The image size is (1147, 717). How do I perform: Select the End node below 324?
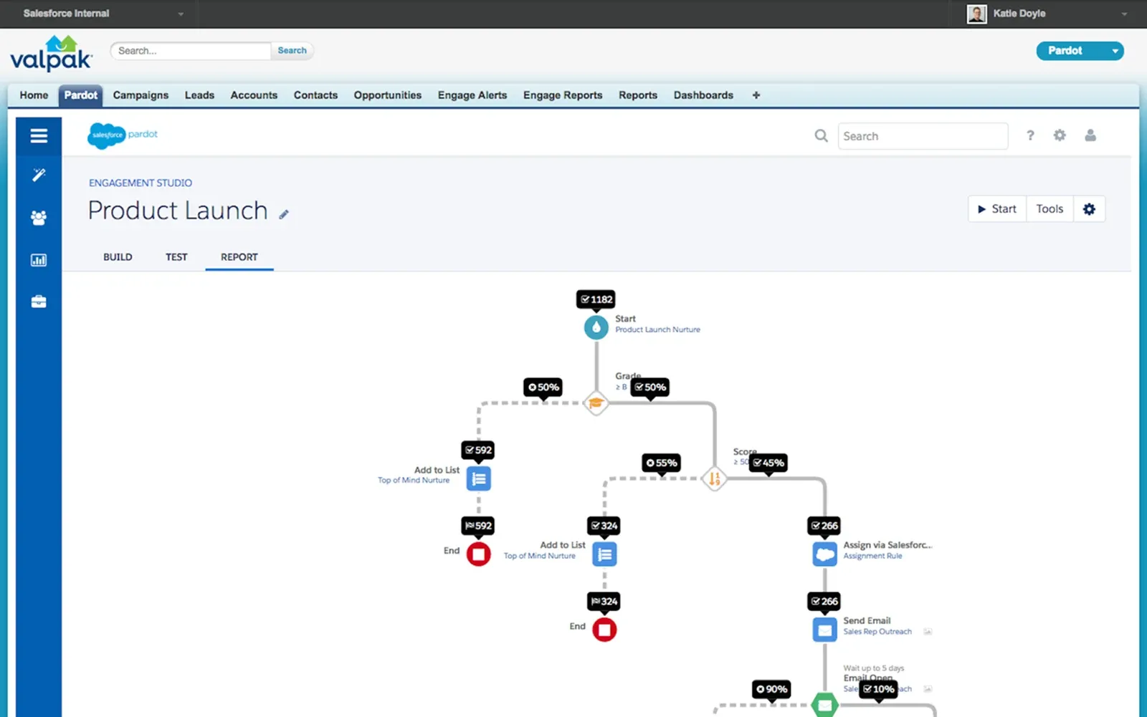coord(604,630)
